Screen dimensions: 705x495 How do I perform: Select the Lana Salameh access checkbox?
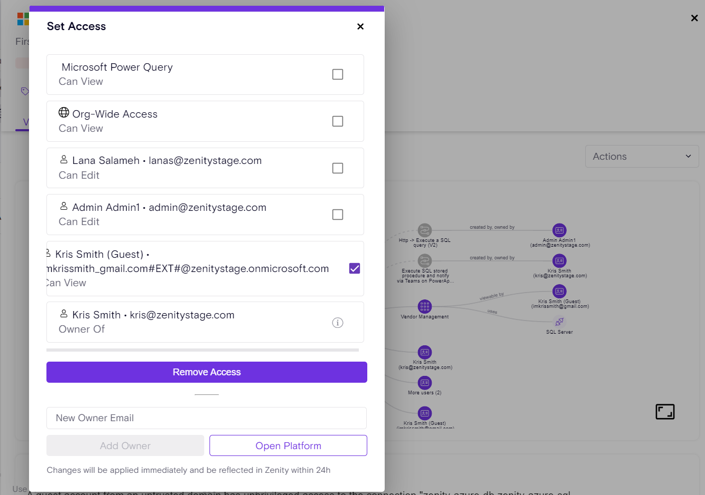[338, 168]
